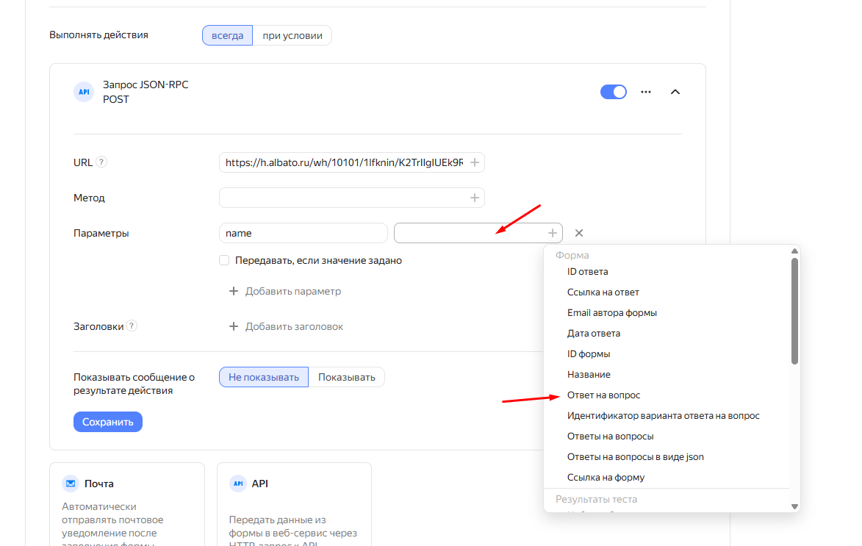
Task: Remove the name parameter with X icon
Action: coord(579,233)
